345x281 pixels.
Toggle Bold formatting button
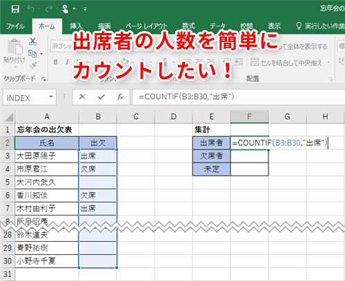pyautogui.click(x=55, y=62)
